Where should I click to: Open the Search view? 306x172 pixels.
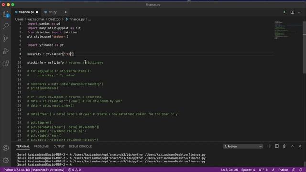(6, 26)
